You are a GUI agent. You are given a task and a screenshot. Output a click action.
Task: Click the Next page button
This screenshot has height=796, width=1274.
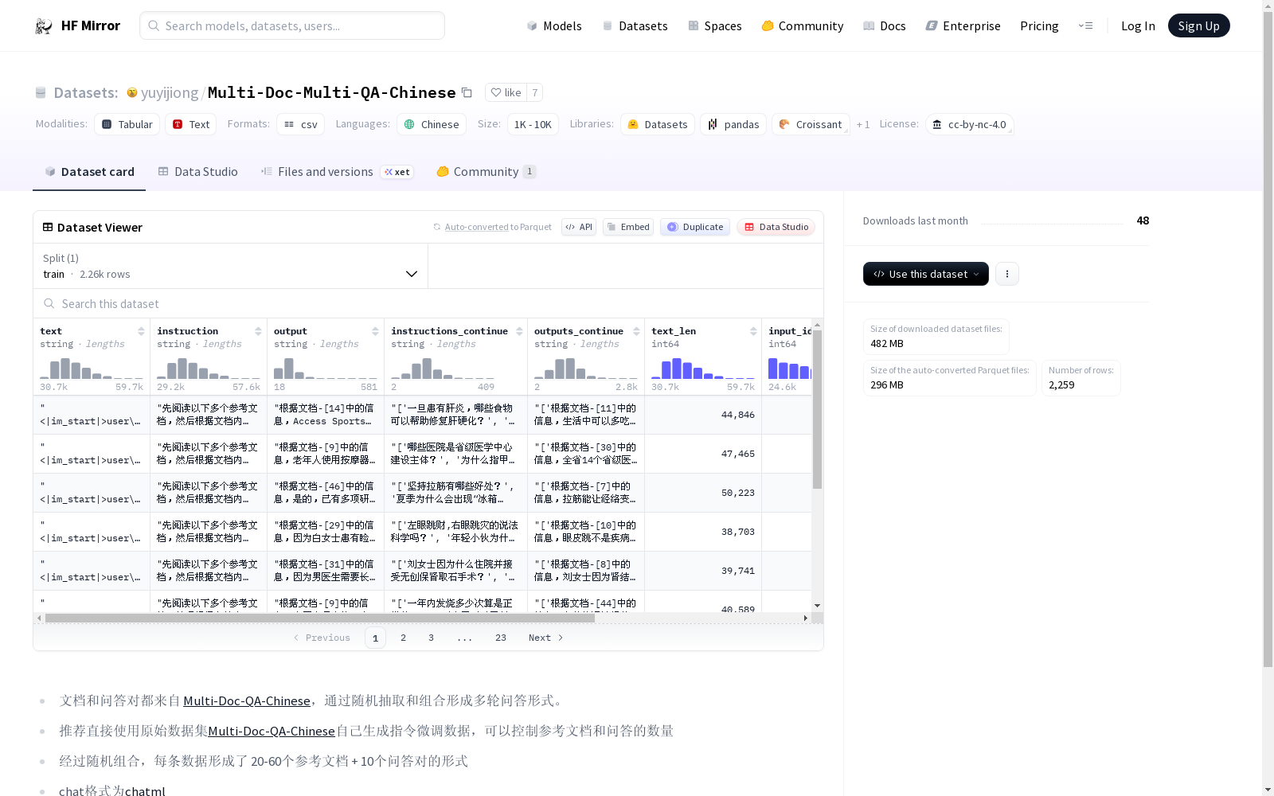pos(546,638)
